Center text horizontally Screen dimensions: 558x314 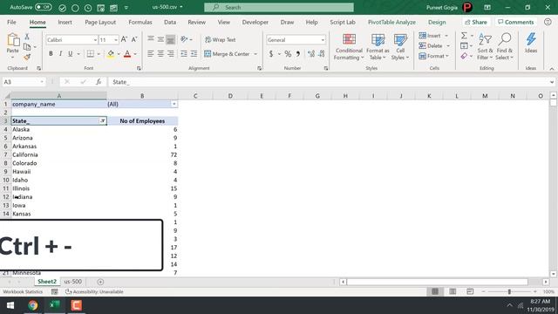160,54
